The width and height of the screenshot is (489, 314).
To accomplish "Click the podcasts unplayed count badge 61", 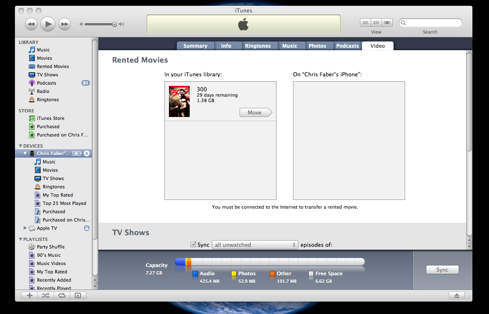I will [86, 83].
